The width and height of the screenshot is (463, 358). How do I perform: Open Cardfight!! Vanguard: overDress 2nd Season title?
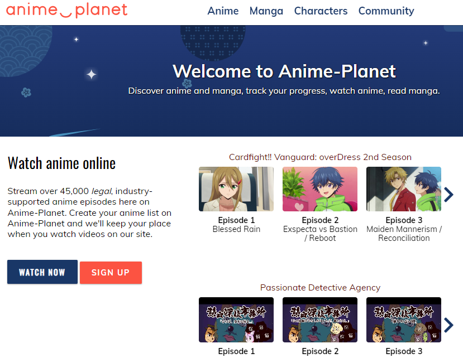(320, 157)
